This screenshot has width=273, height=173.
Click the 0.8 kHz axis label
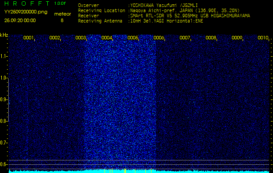(3, 121)
